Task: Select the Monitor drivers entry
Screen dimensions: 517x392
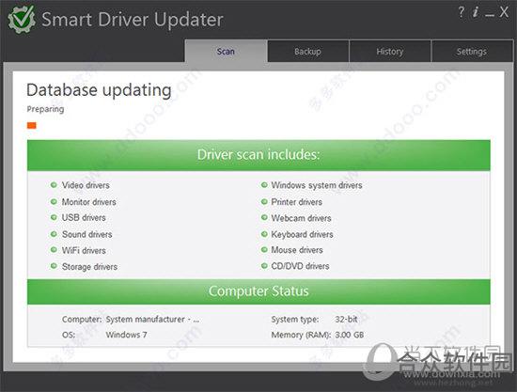Action: pos(89,202)
